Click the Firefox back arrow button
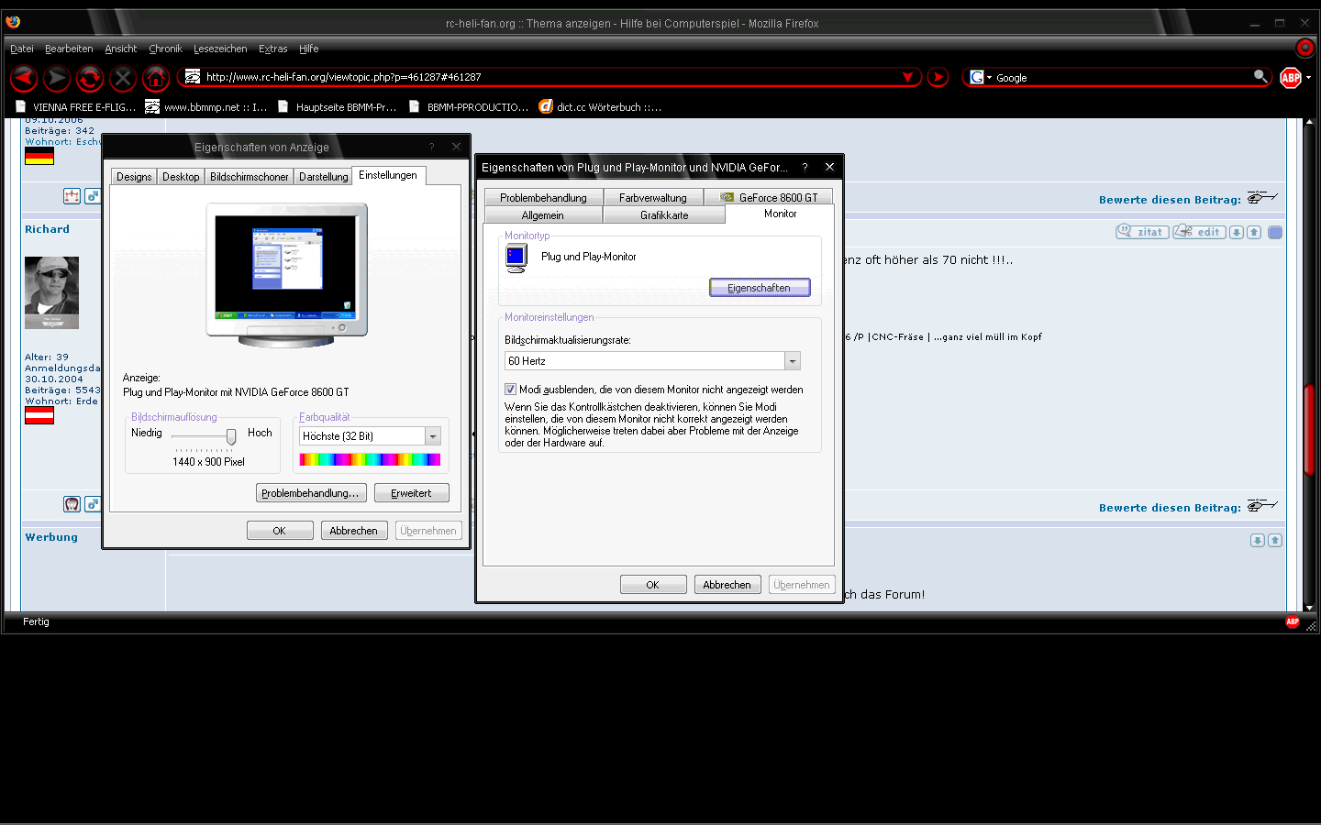The height and width of the screenshot is (825, 1321). (24, 79)
